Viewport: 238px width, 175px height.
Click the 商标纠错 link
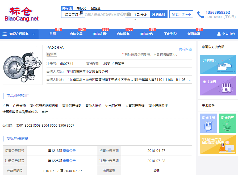point(185,49)
